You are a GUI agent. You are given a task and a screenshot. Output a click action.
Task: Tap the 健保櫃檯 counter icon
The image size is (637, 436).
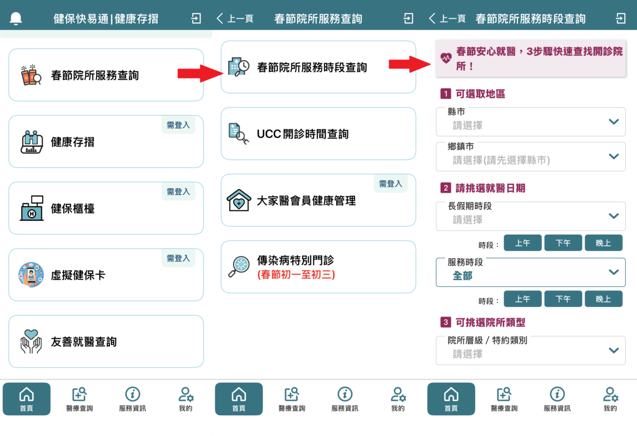coord(31,208)
